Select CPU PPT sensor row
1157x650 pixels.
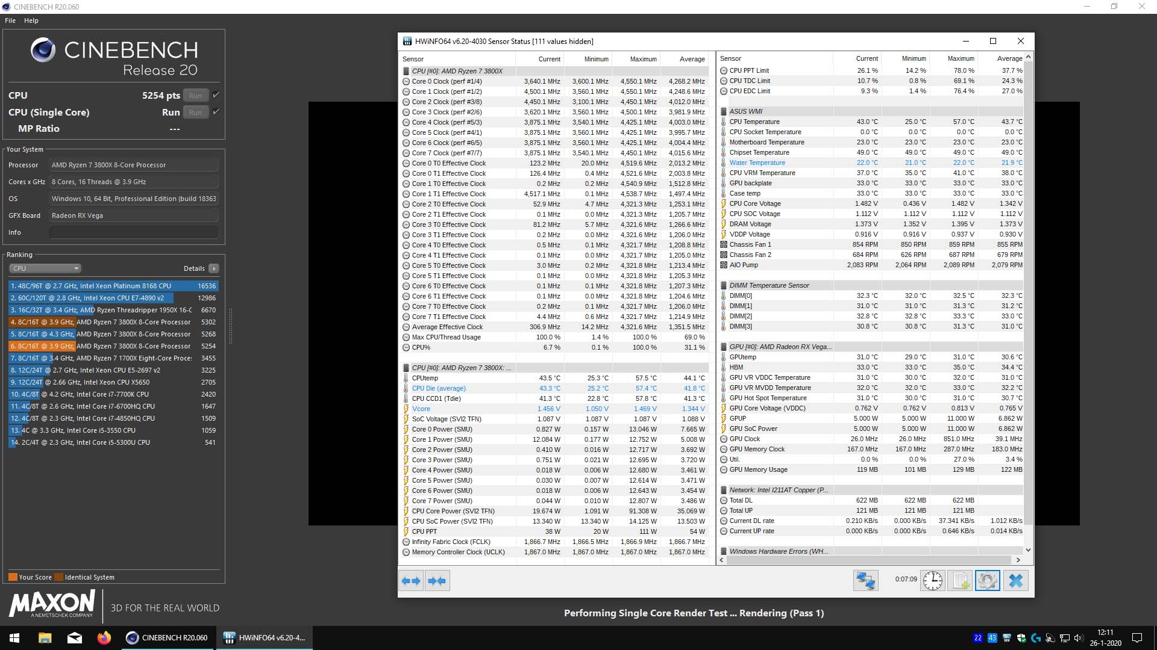(554, 531)
